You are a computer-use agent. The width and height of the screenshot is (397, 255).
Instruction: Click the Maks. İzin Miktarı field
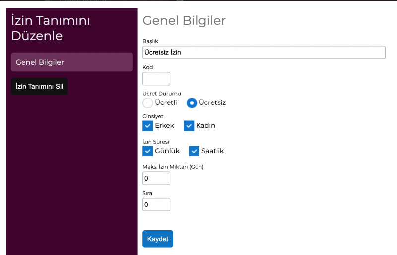(156, 178)
